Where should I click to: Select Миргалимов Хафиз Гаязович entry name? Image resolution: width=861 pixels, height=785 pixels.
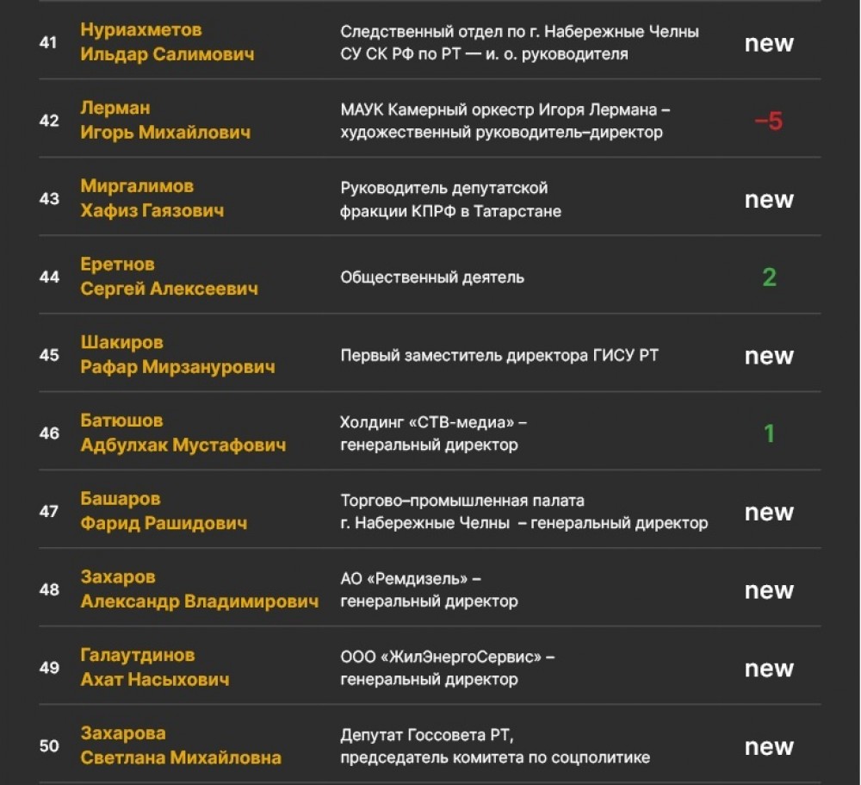click(x=152, y=199)
